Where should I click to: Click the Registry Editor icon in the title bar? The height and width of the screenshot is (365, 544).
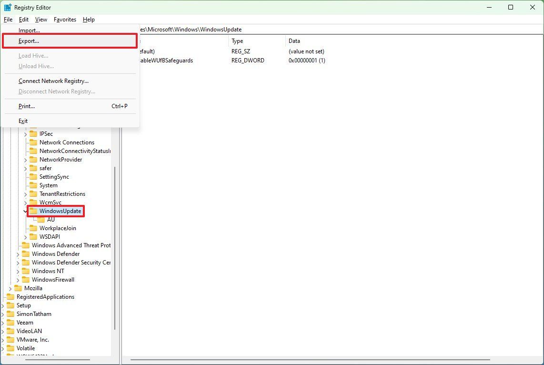(8, 7)
